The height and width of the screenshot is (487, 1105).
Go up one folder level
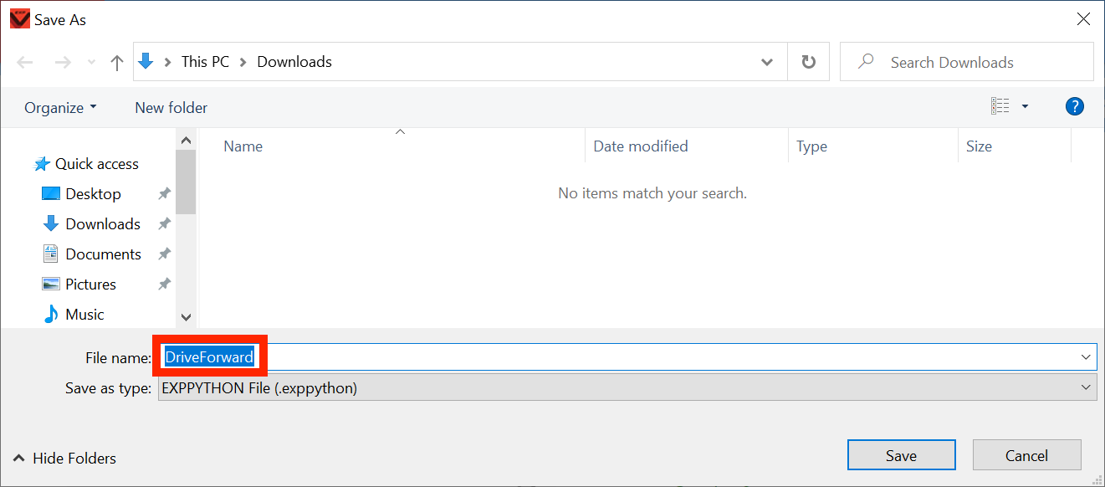(117, 63)
